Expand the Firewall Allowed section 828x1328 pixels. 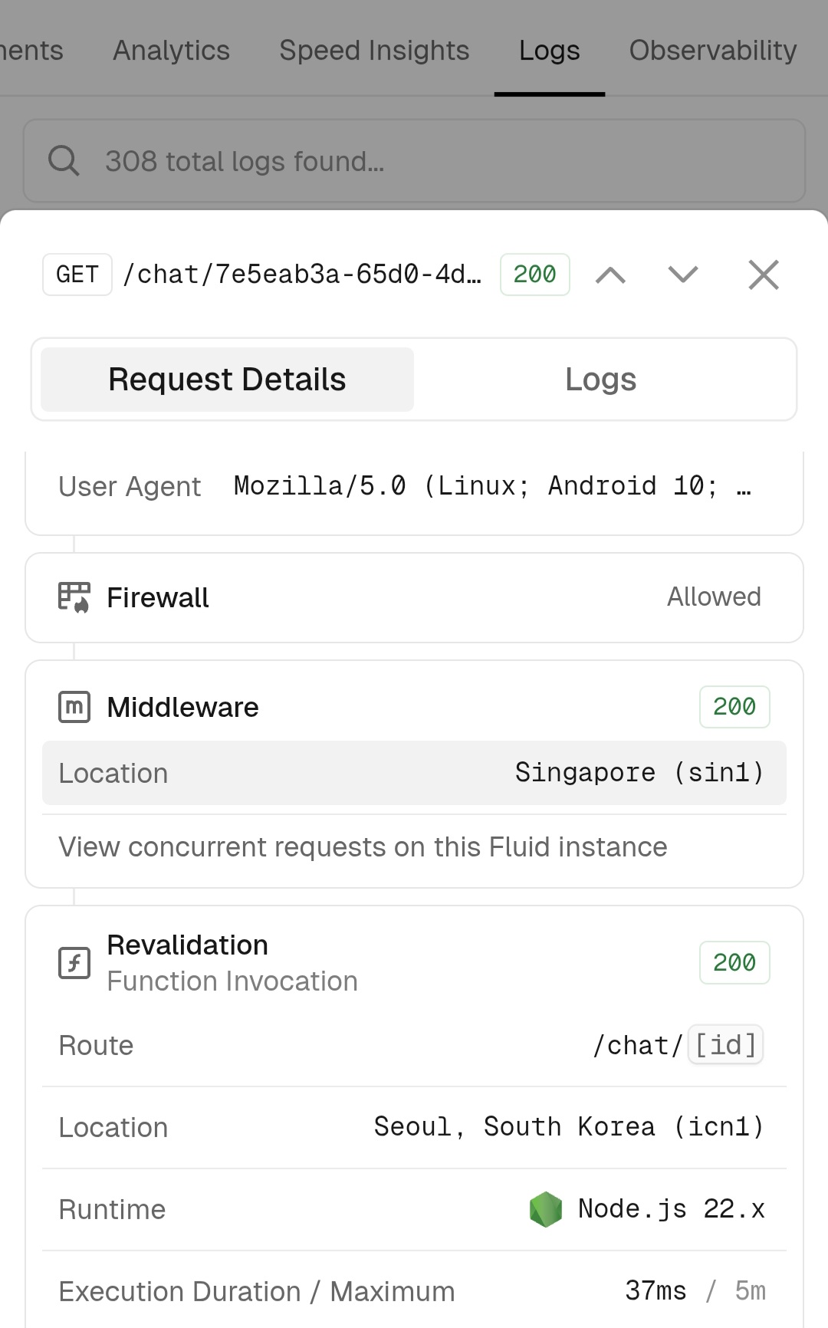pos(414,597)
